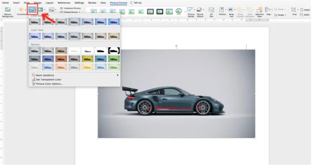Image resolution: width=312 pixels, height=165 pixels.
Task: Open the Alt Text tool
Action: (211, 9)
